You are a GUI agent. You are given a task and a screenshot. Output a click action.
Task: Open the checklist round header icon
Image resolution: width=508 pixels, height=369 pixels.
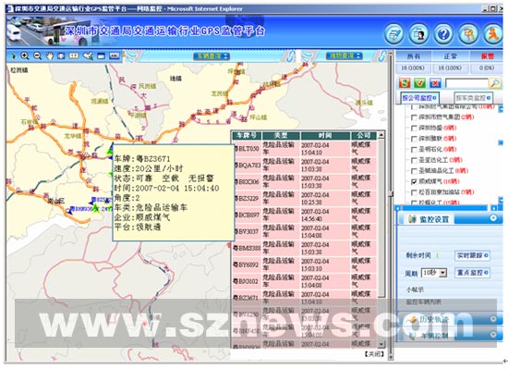(394, 33)
